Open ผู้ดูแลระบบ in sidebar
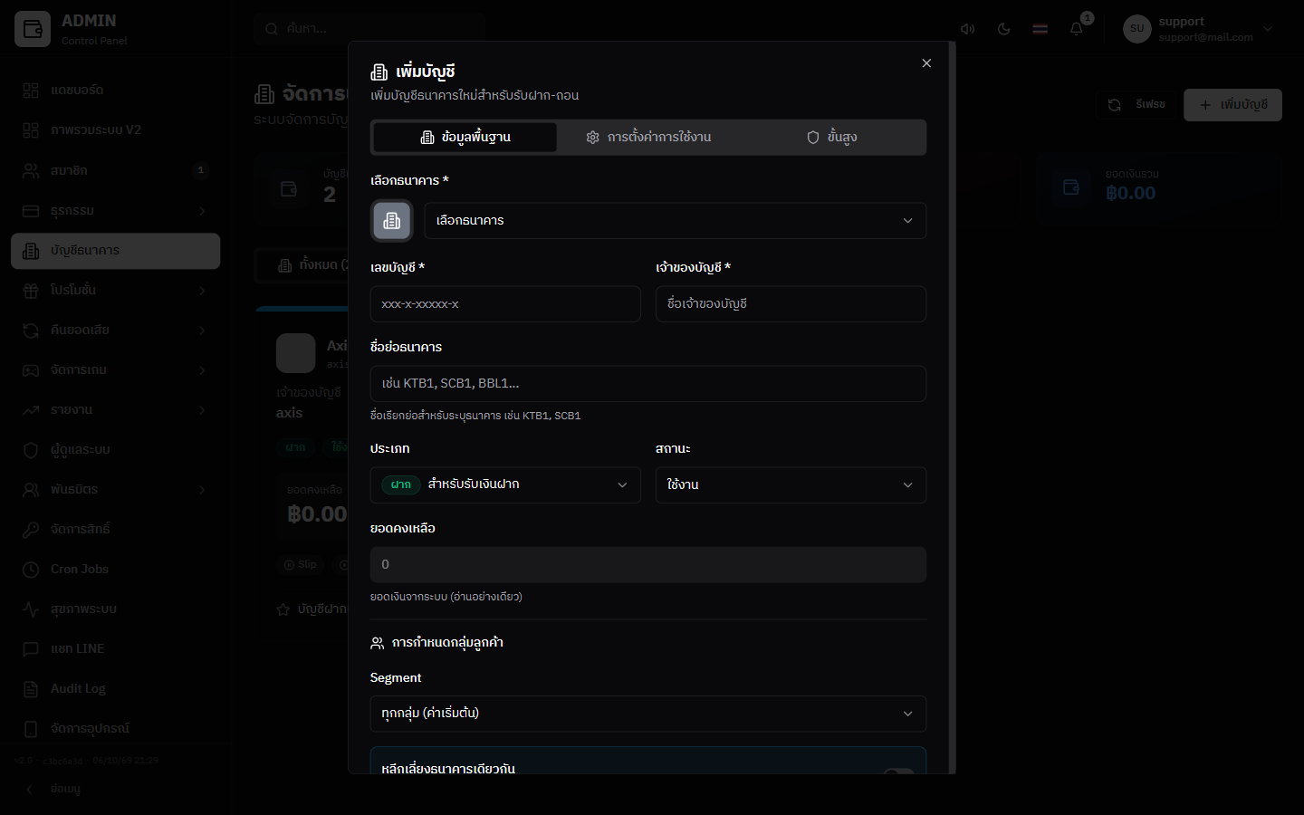Viewport: 1304px width, 815px height. pos(115,449)
